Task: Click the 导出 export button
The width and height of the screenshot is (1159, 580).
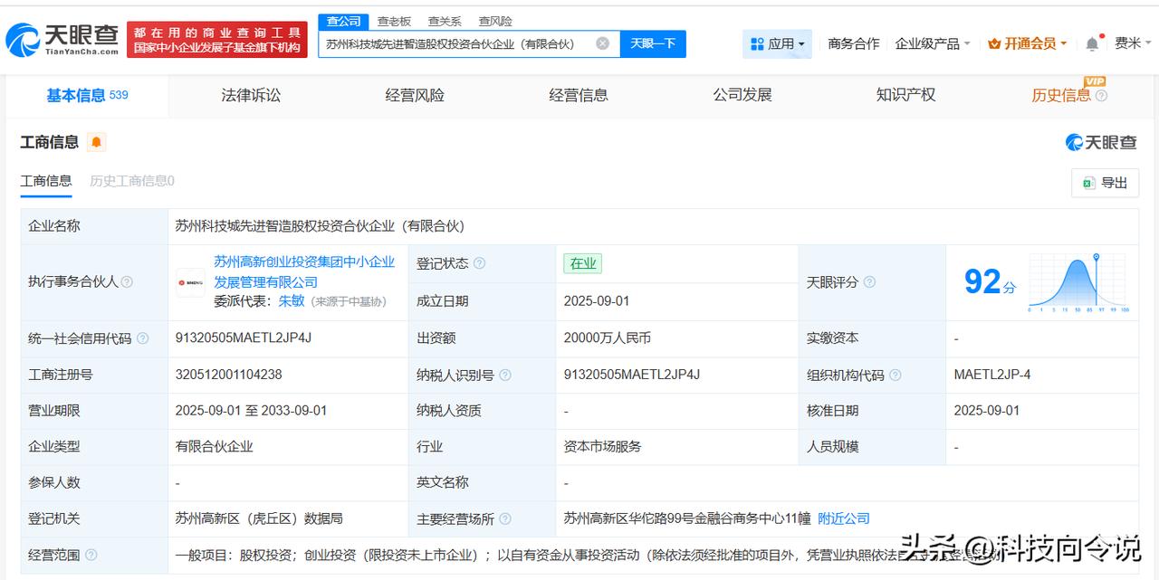Action: coord(1105,183)
